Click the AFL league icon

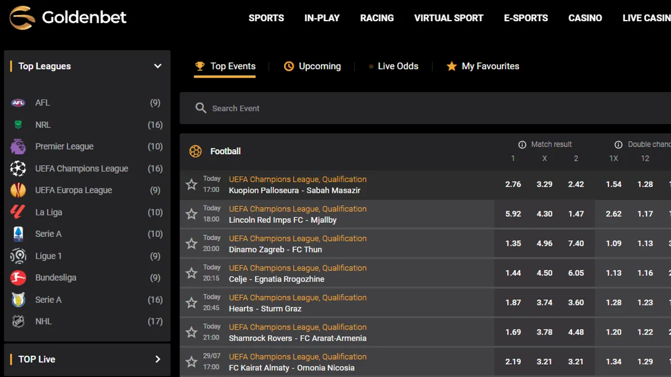18,103
